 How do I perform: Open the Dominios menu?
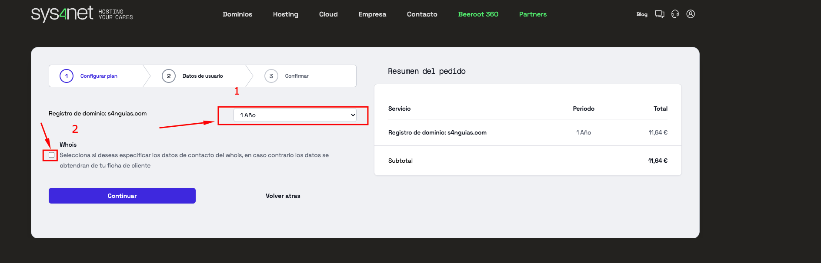(x=237, y=14)
